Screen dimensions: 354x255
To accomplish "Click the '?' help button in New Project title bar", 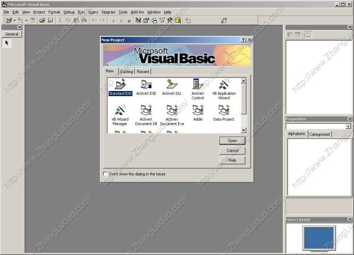I will click(243, 40).
